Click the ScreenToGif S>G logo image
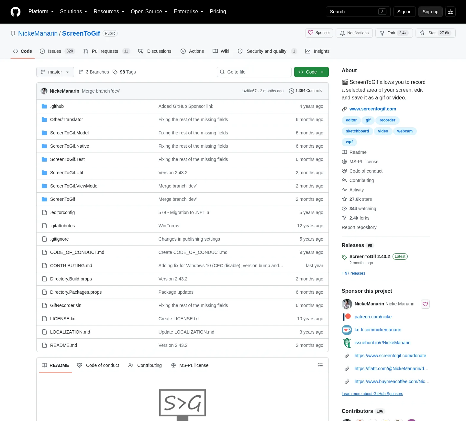Image resolution: width=466 pixels, height=421 pixels. coord(183,404)
